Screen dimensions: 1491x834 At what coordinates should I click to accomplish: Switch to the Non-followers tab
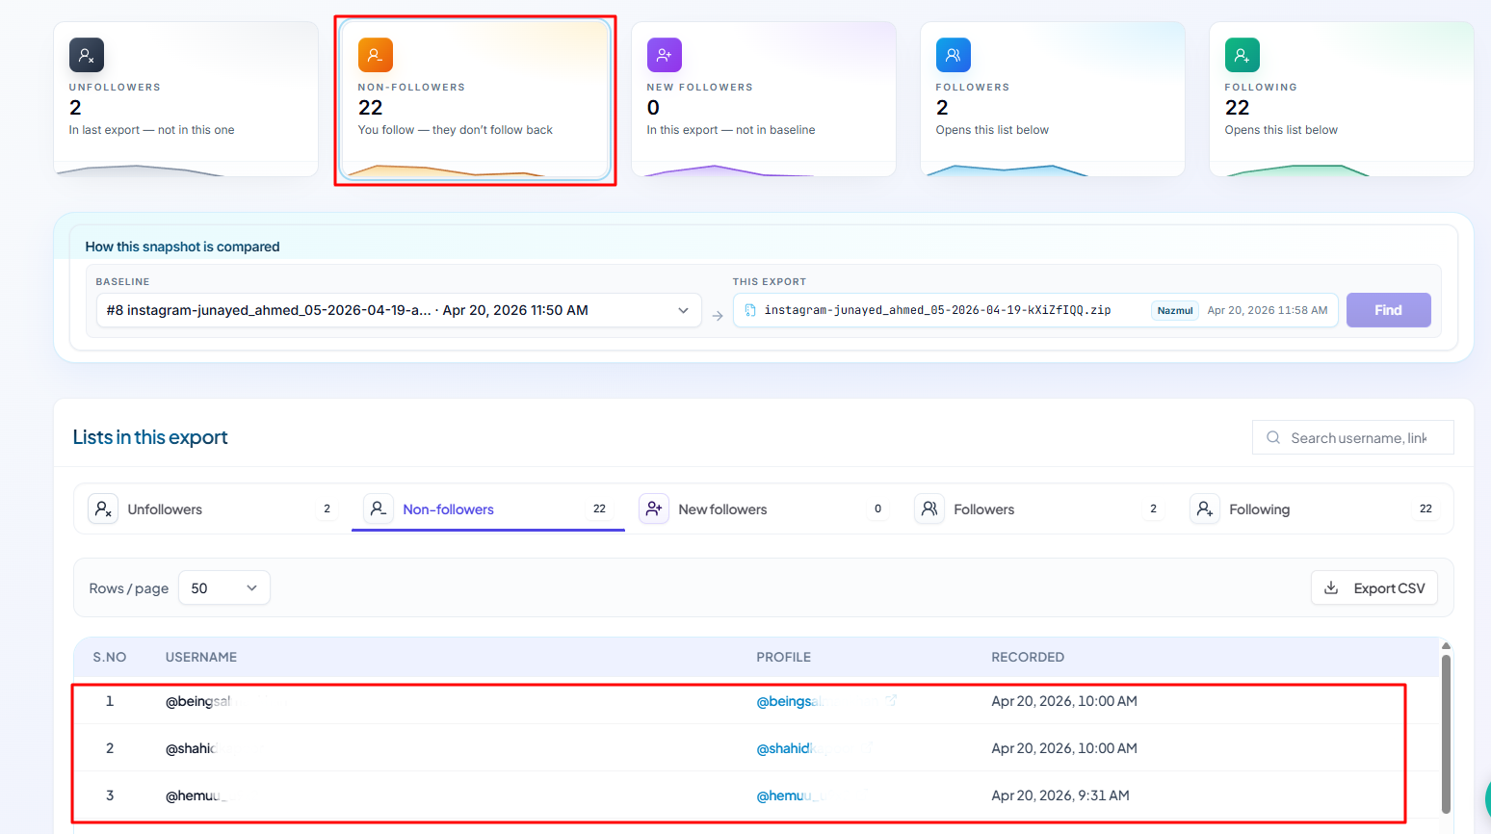(487, 508)
